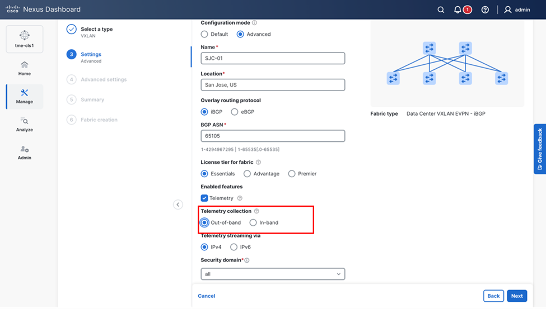
Task: Show Configuration mode info tooltip icon
Action: coord(255,22)
